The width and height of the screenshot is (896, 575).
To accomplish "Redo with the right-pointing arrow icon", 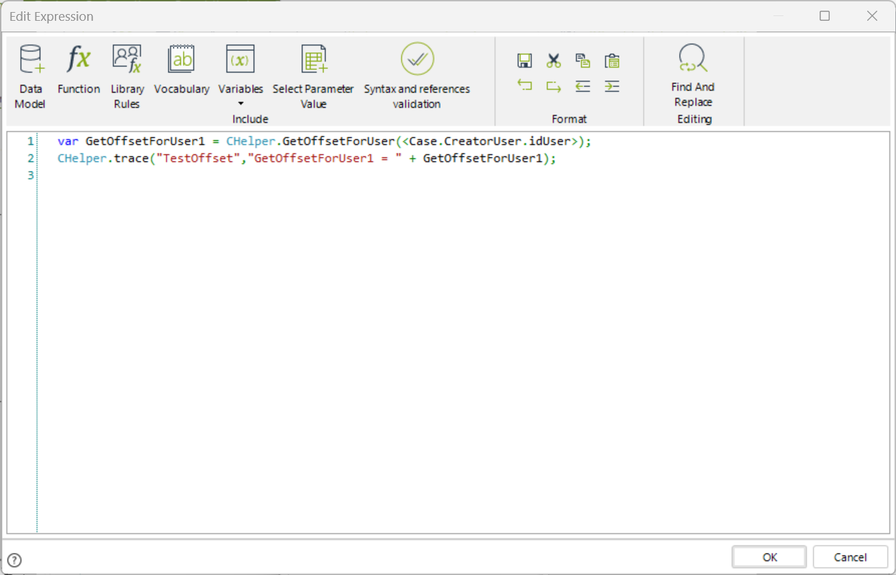I will pos(553,86).
